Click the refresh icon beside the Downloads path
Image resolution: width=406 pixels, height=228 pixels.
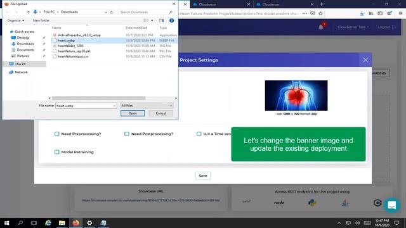[x=112, y=12]
